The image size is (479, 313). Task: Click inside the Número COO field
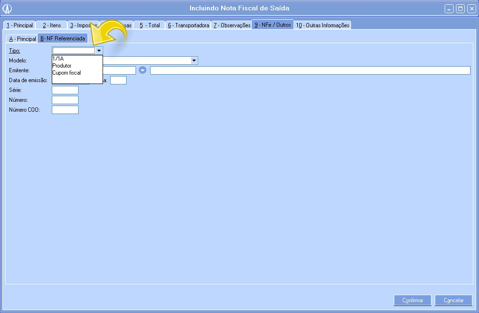(65, 110)
